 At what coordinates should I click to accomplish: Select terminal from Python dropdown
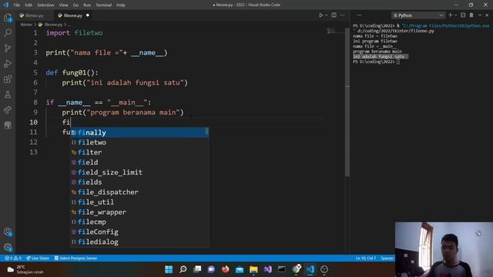pyautogui.click(x=418, y=15)
